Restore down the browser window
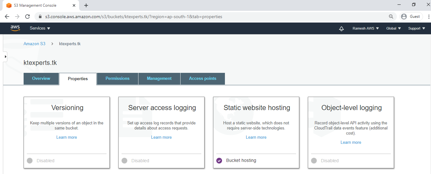The image size is (431, 174). 414,4
